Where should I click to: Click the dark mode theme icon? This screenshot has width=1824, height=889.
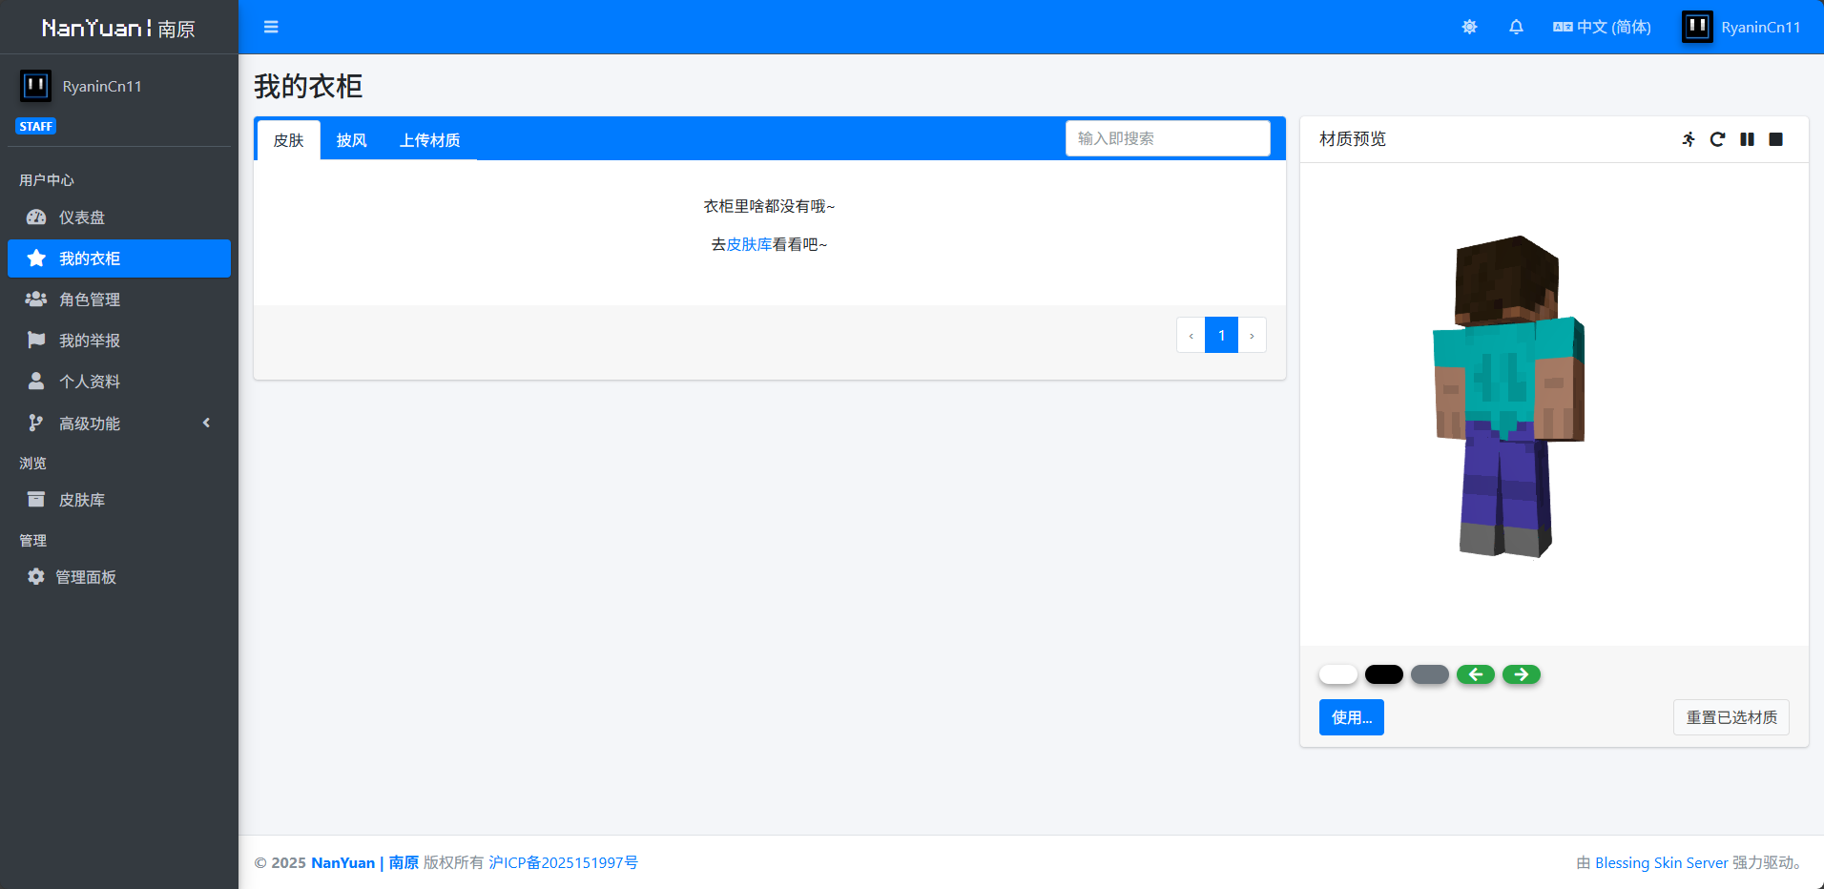(1469, 27)
